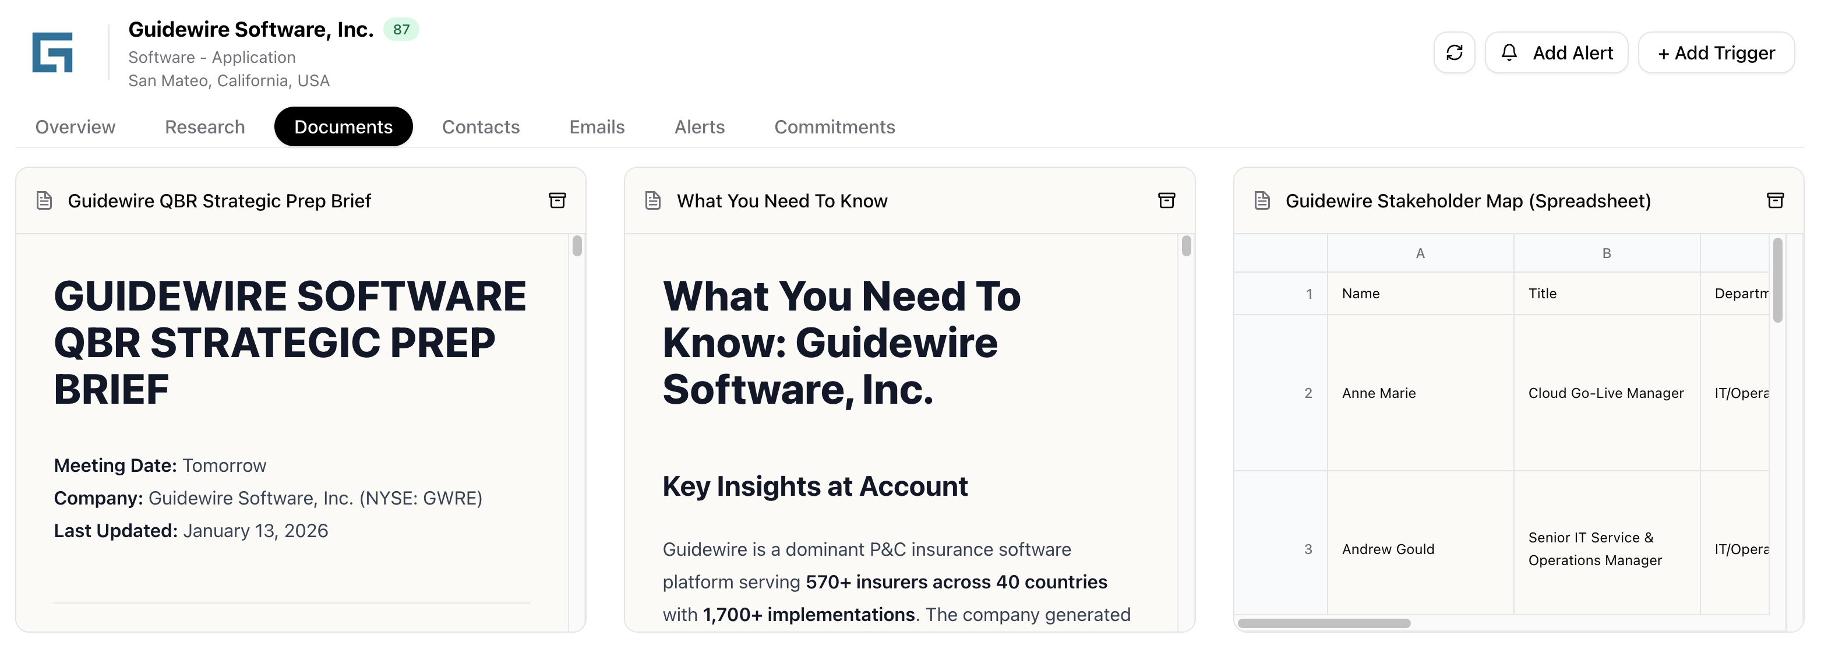Click the spreadsheet horizontal scrollbar
This screenshot has height=649, width=1821.
click(1324, 623)
